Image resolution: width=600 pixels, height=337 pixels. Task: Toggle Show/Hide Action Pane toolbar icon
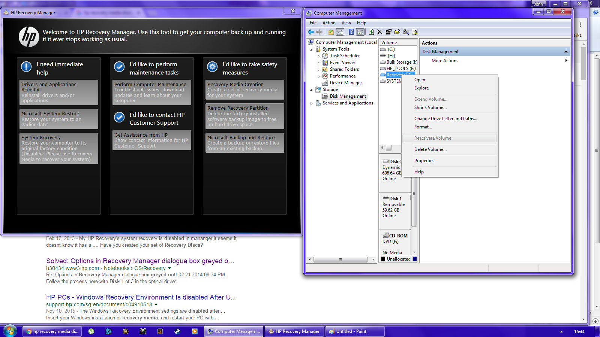[x=360, y=32]
